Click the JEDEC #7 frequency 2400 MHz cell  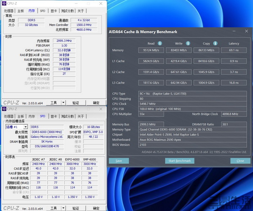[x=38, y=164]
